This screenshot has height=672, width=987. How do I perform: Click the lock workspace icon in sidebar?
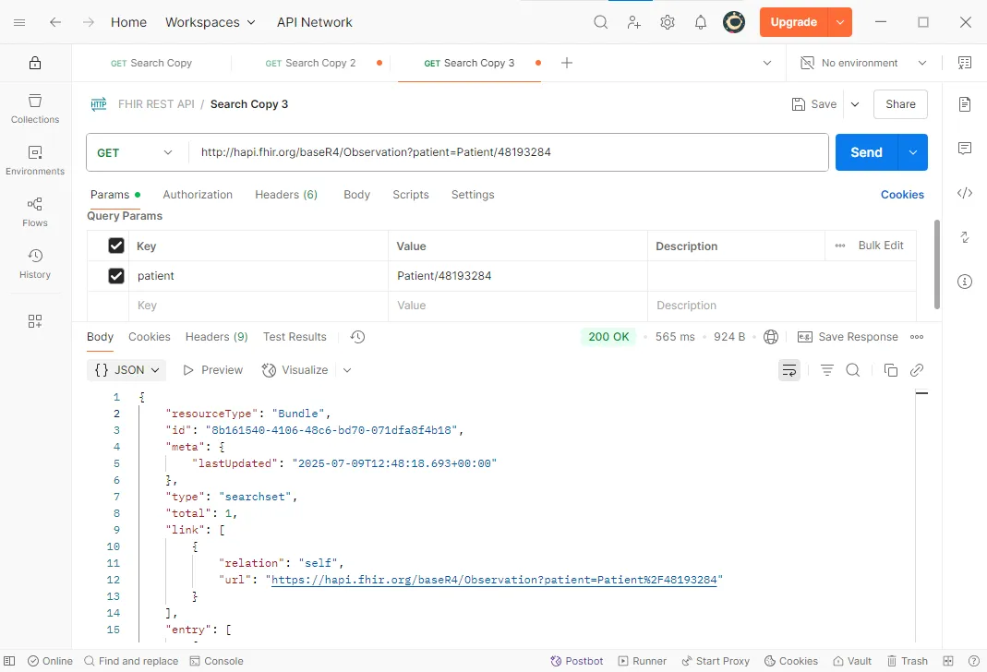35,62
